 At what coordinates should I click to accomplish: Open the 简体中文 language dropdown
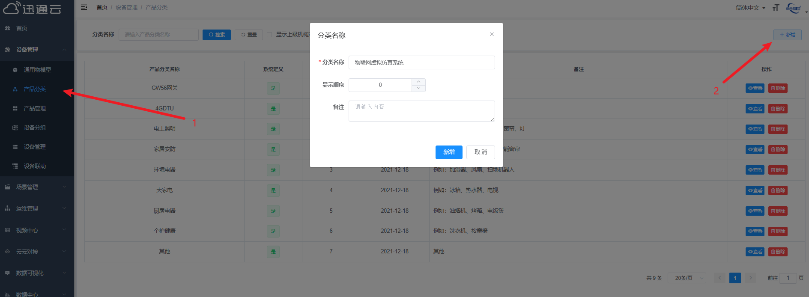coord(750,8)
